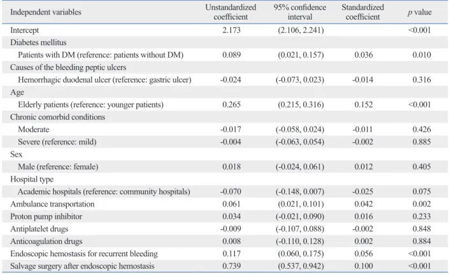Click the coefficient value -0.070
Viewport: 449px width, 274px height.
point(231,192)
